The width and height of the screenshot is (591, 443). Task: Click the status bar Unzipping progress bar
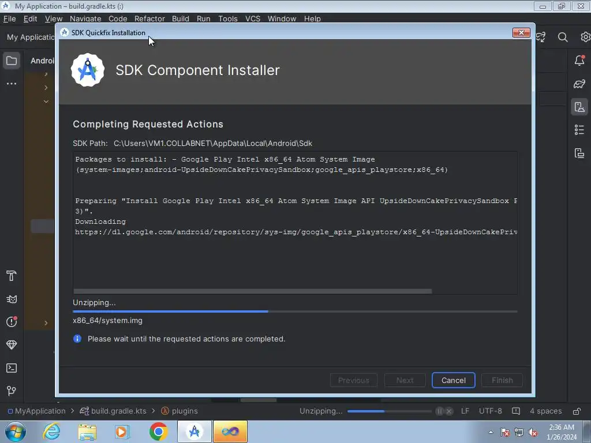point(390,411)
